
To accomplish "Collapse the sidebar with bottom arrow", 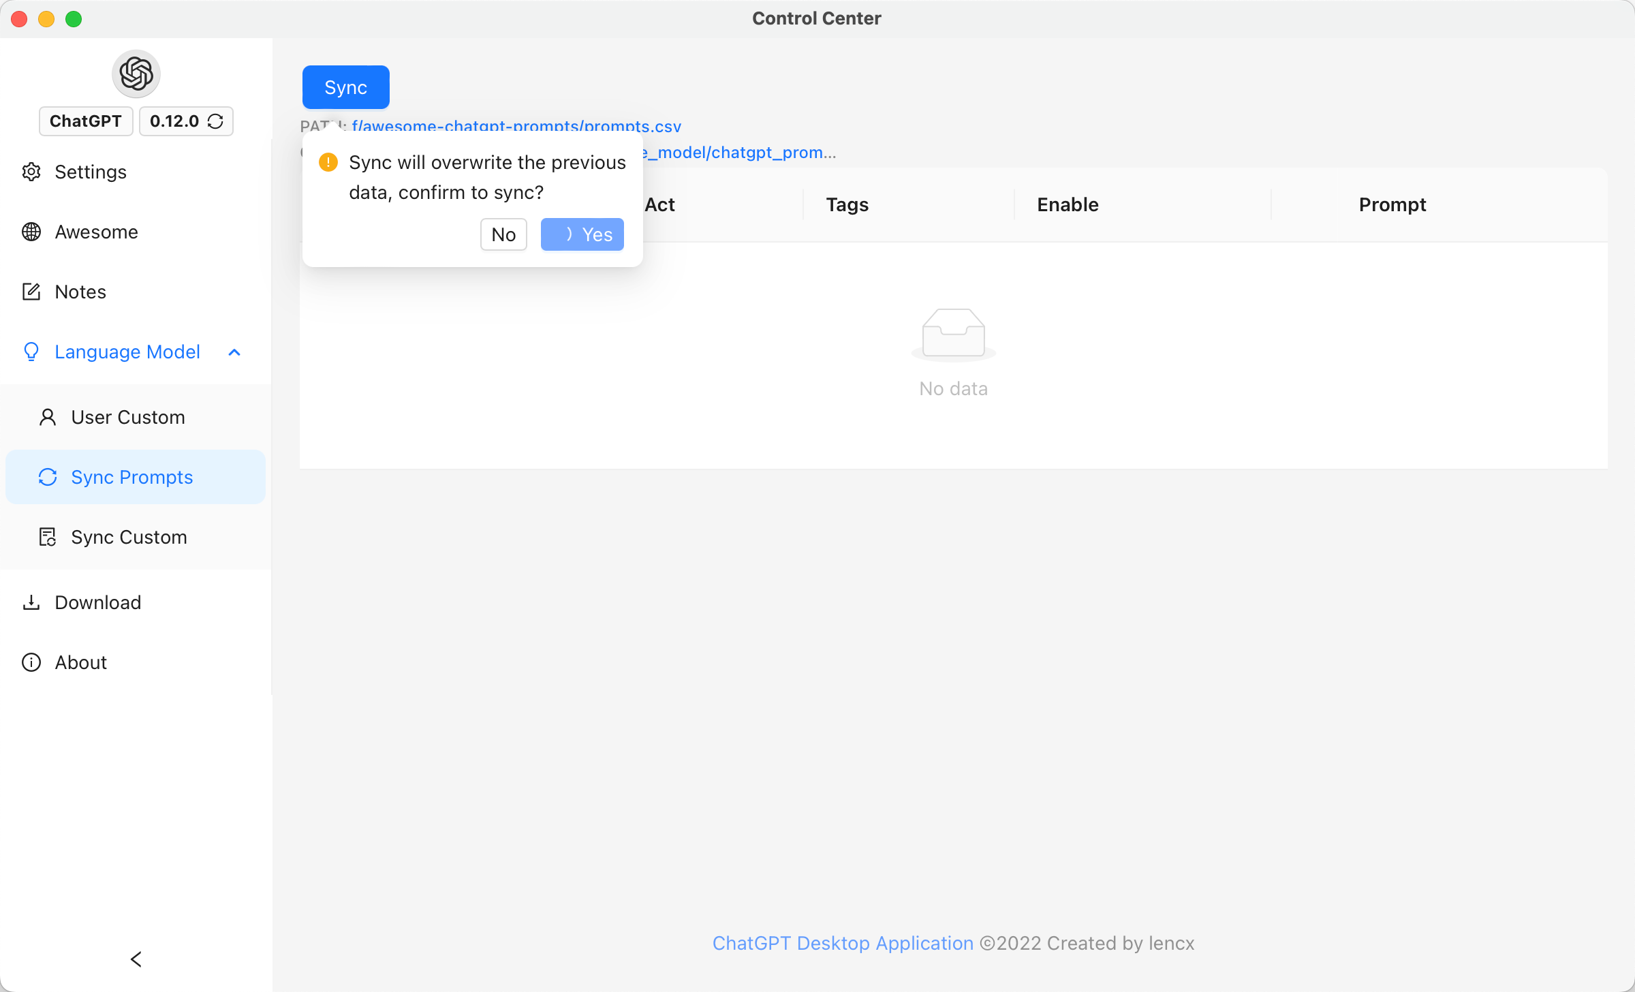I will coord(136,959).
